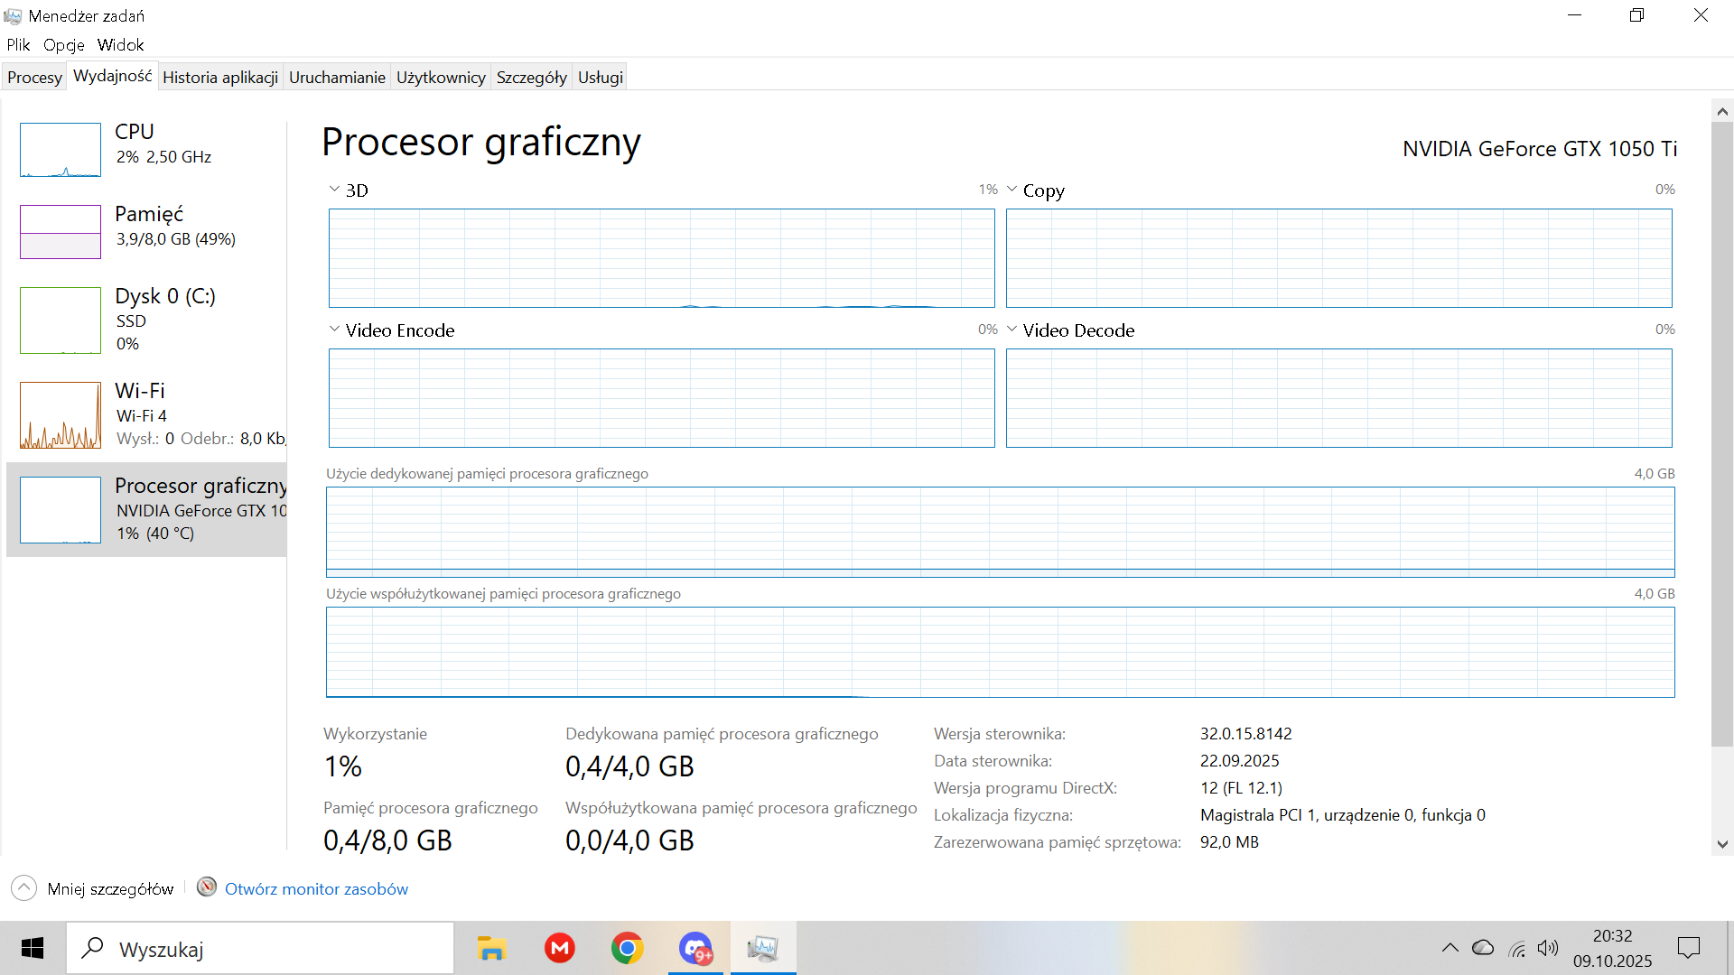Open the Video Encode graph dropdown
1734x975 pixels.
click(335, 330)
